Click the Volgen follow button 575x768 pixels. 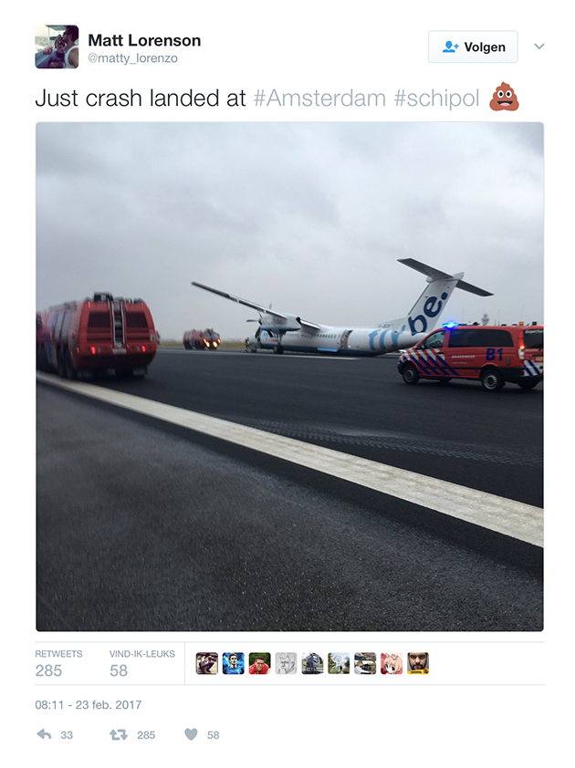[x=473, y=47]
